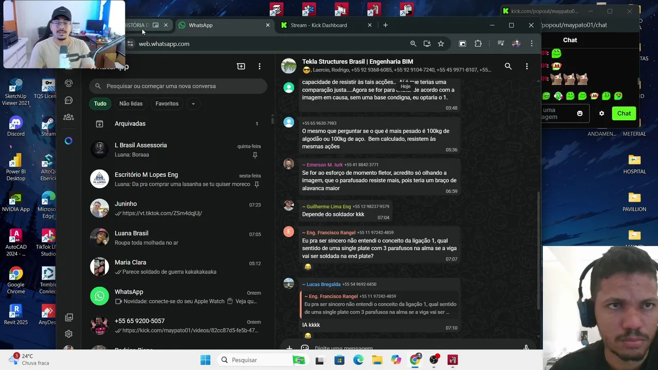Open File Explorer from taskbar
The image size is (658, 370).
click(x=377, y=360)
